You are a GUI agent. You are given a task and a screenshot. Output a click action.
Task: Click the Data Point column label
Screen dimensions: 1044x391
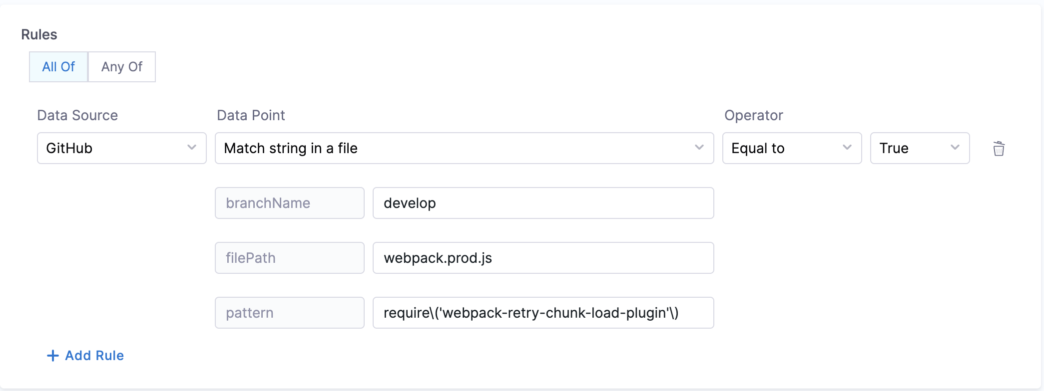[x=251, y=115]
